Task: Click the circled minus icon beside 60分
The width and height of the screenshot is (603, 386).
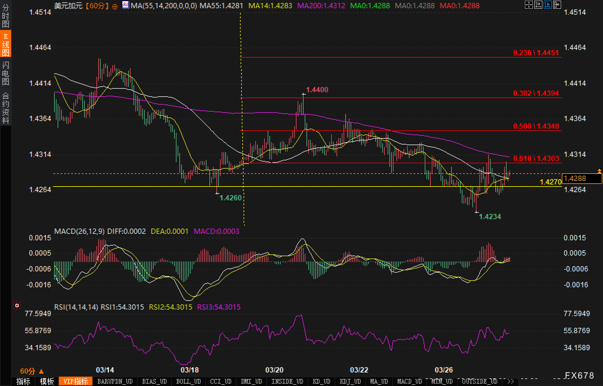Action: (115, 6)
